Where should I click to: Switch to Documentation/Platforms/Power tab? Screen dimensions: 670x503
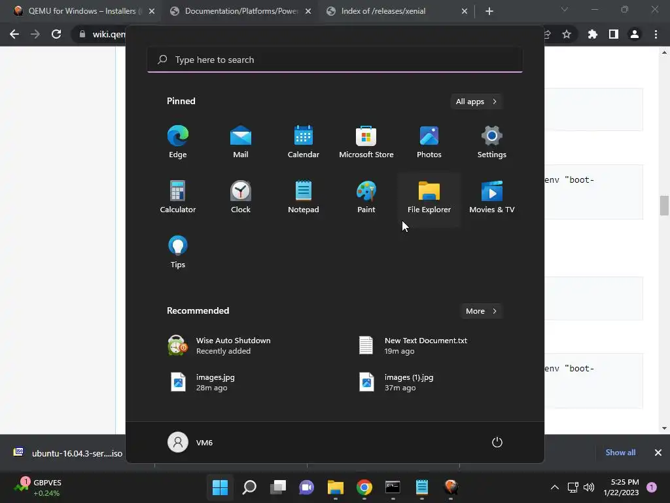(x=241, y=11)
